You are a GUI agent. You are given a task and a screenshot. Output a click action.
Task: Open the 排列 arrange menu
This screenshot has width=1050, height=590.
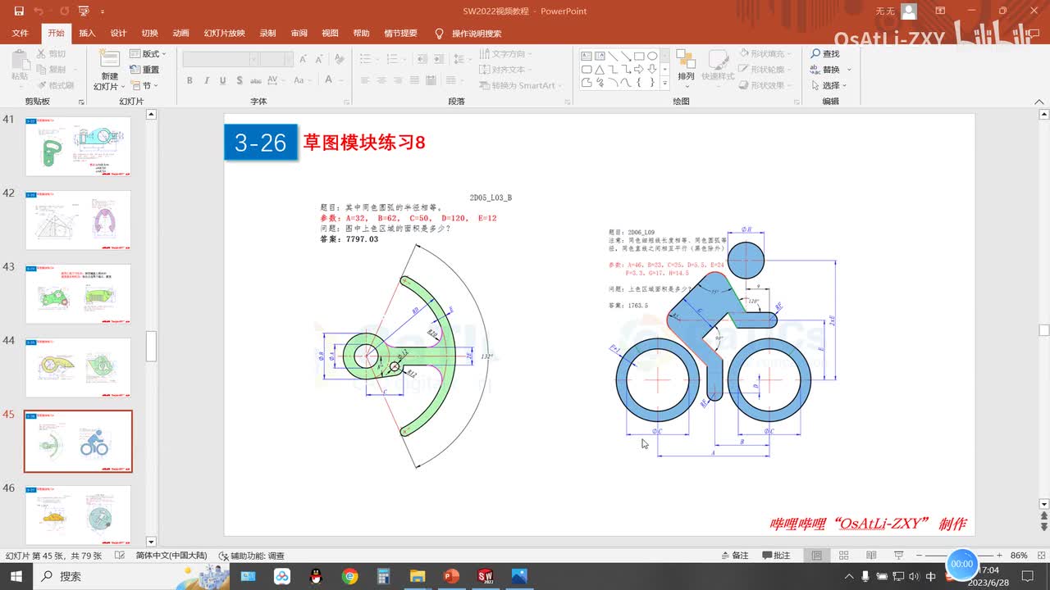[686, 67]
